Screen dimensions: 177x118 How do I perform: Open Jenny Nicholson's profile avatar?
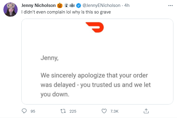pos(11,10)
